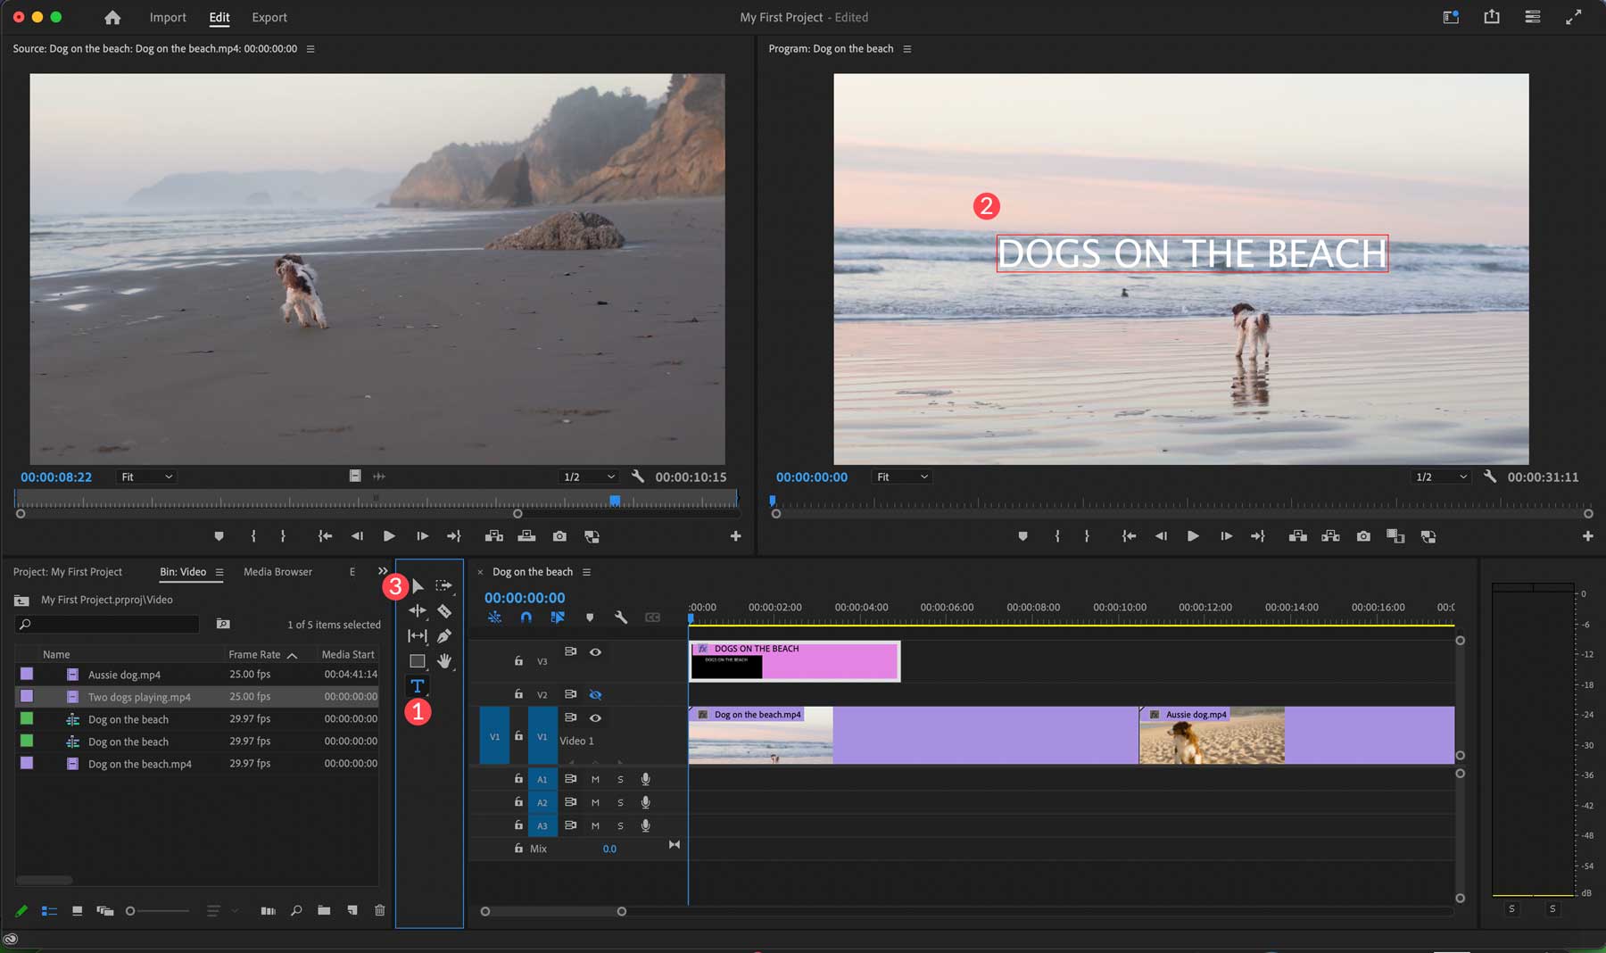Open the Media Browser tab
This screenshot has width=1606, height=953.
tap(277, 571)
